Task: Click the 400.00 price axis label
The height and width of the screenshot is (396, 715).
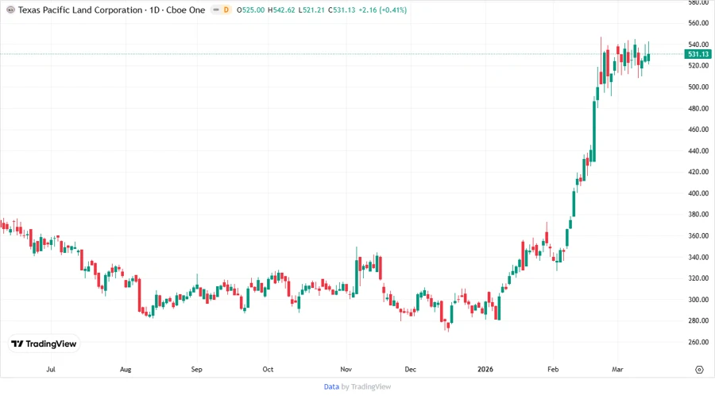Action: pos(698,193)
